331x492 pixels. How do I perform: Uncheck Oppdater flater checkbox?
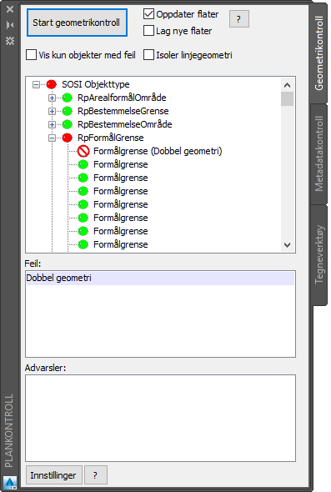click(x=148, y=14)
